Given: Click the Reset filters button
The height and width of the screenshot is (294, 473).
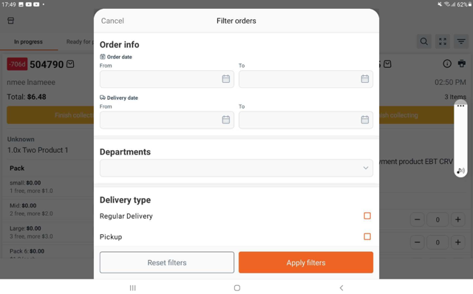Looking at the screenshot, I should pos(167,263).
